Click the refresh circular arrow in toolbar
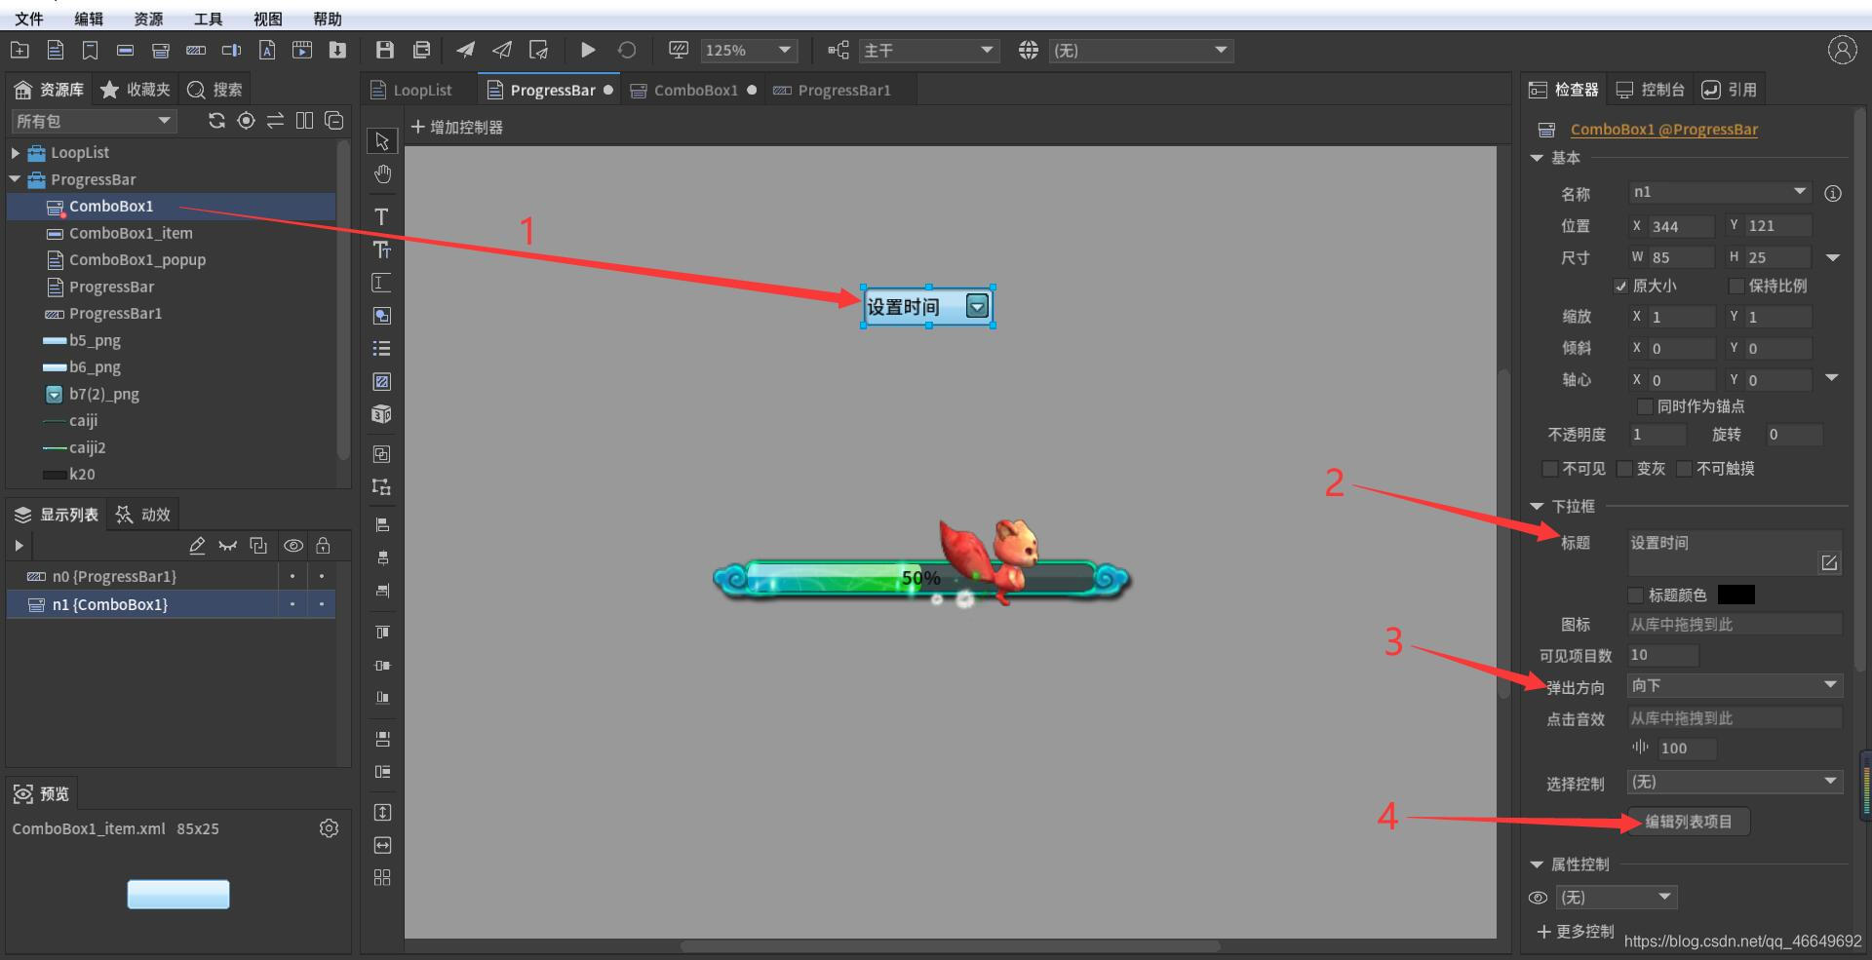The height and width of the screenshot is (960, 1872). [627, 50]
